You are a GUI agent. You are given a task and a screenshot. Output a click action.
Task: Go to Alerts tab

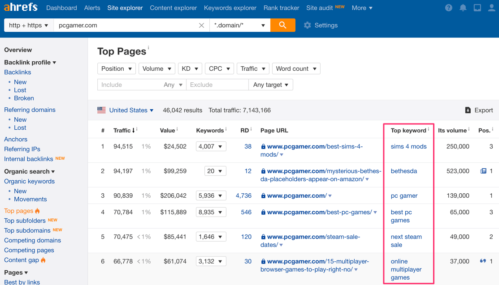coord(92,8)
